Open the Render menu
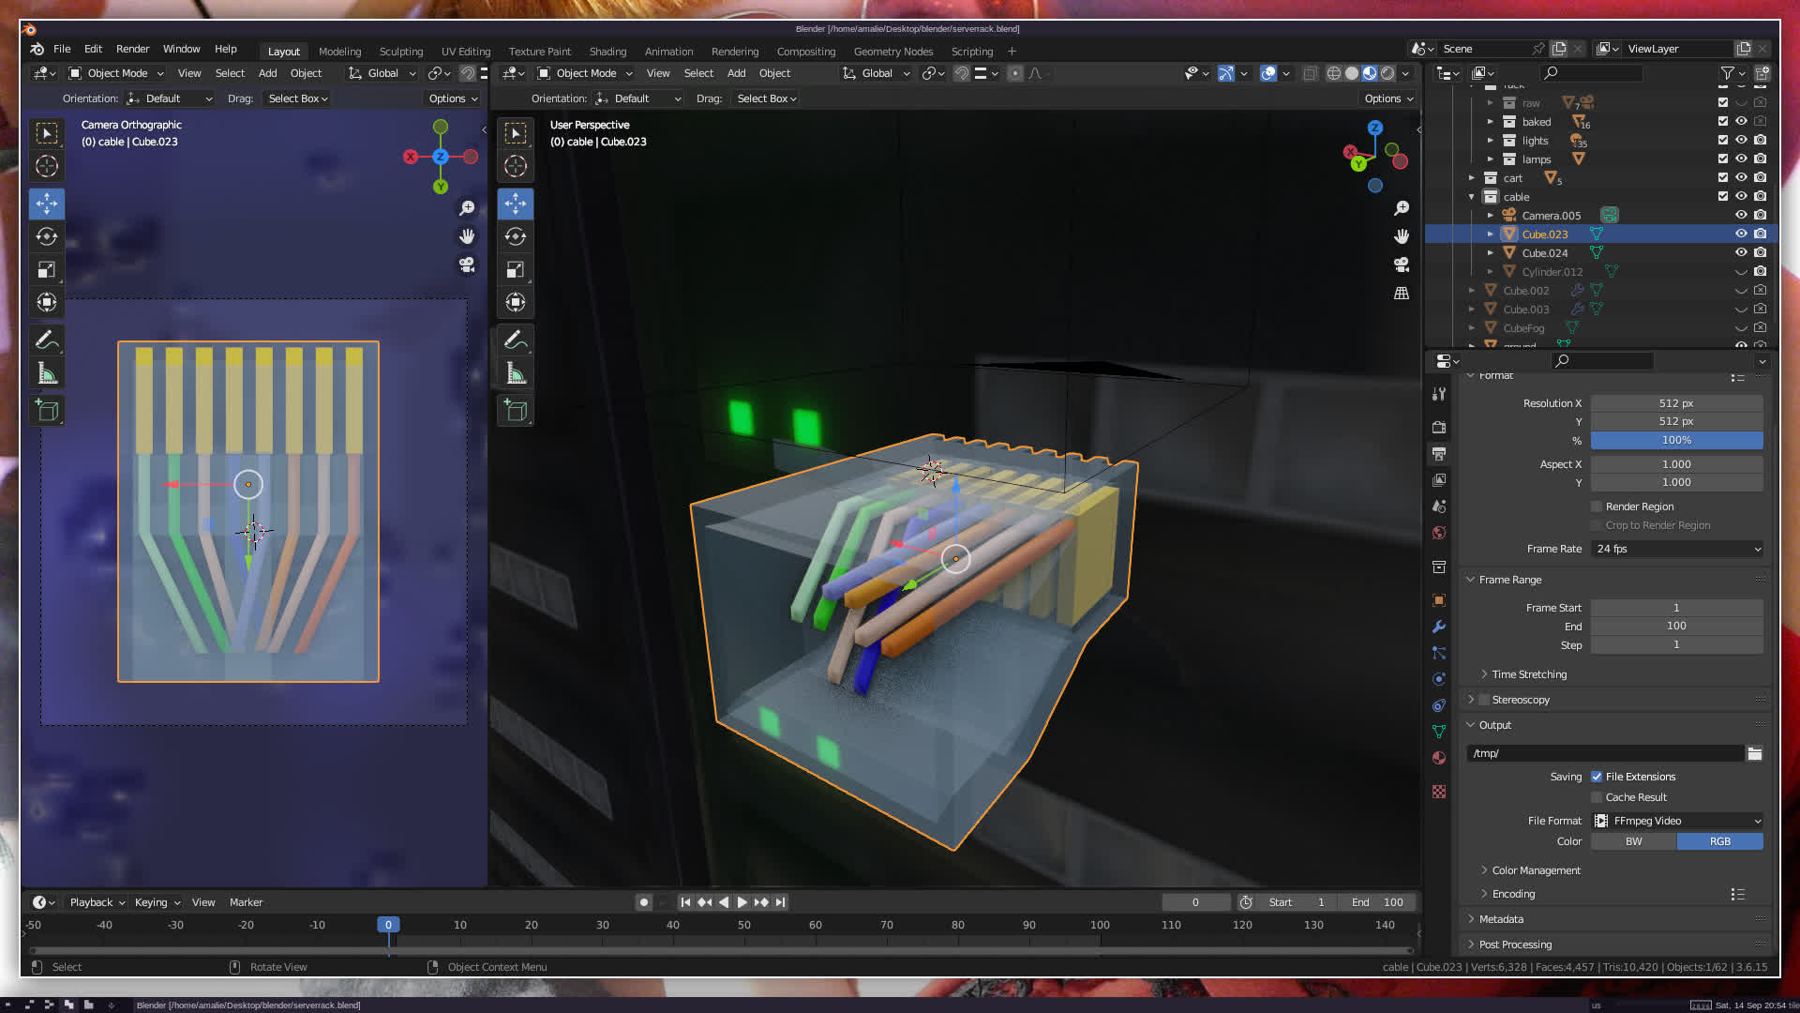This screenshot has width=1800, height=1013. 132,49
